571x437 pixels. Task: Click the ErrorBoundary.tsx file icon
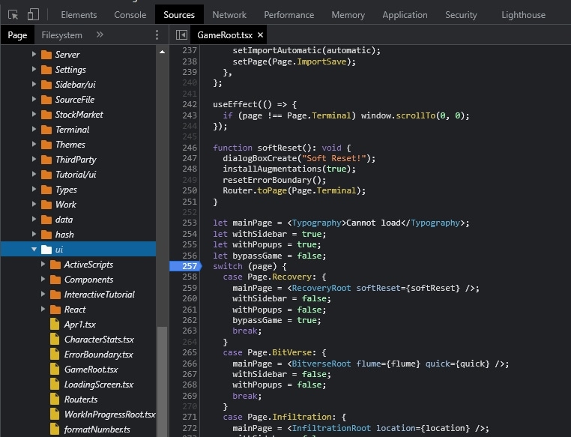[55, 355]
